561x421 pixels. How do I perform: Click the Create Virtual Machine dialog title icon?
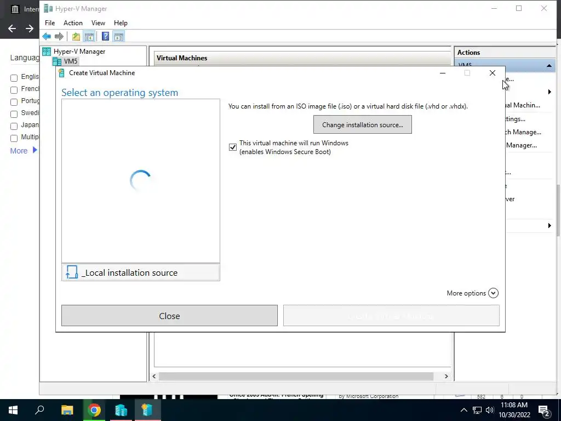pyautogui.click(x=61, y=73)
